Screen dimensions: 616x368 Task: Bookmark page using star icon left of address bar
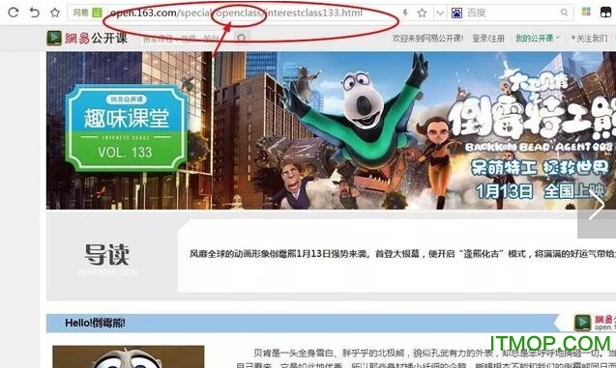55,13
